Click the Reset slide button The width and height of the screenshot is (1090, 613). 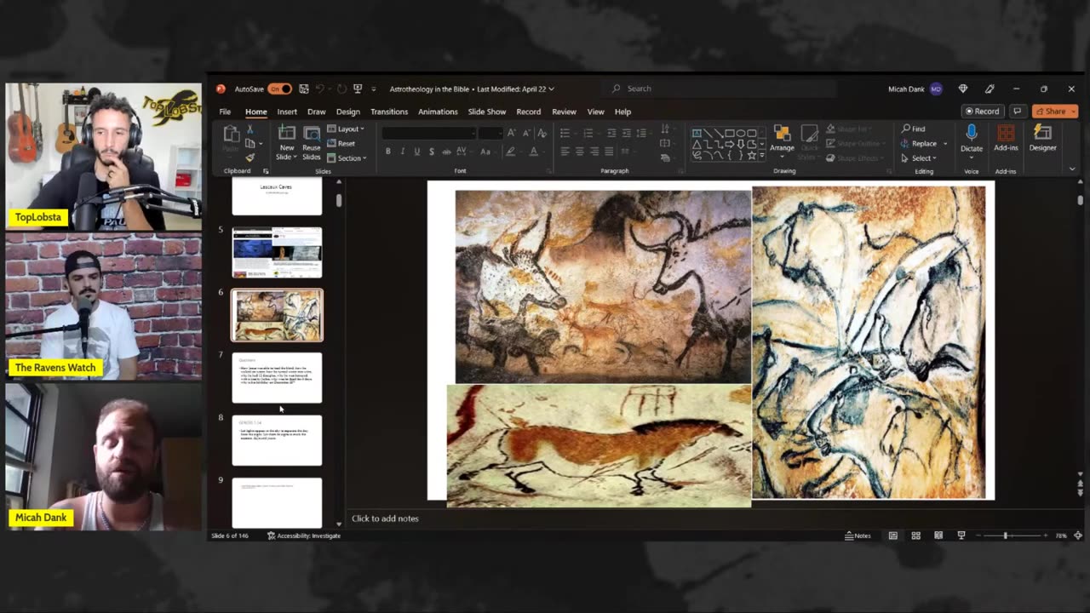pos(341,143)
